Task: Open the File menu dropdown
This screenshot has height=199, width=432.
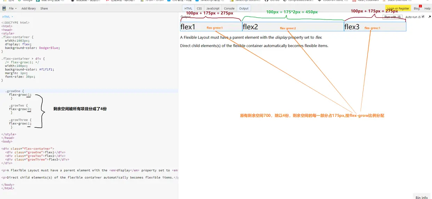Action: click(x=13, y=8)
